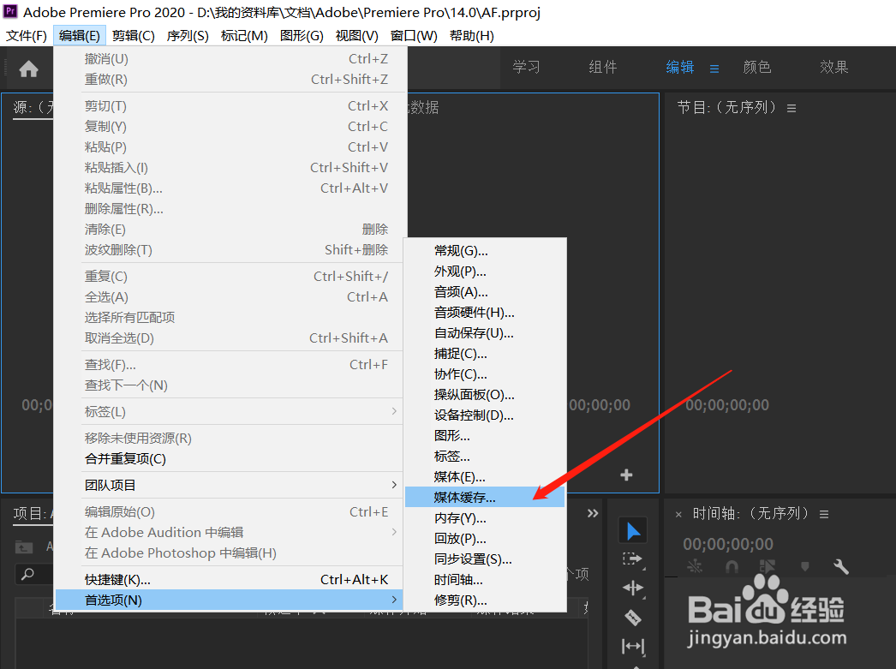This screenshot has width=896, height=669.
Task: Expand the 标签(L) submenu
Action: pyautogui.click(x=229, y=411)
